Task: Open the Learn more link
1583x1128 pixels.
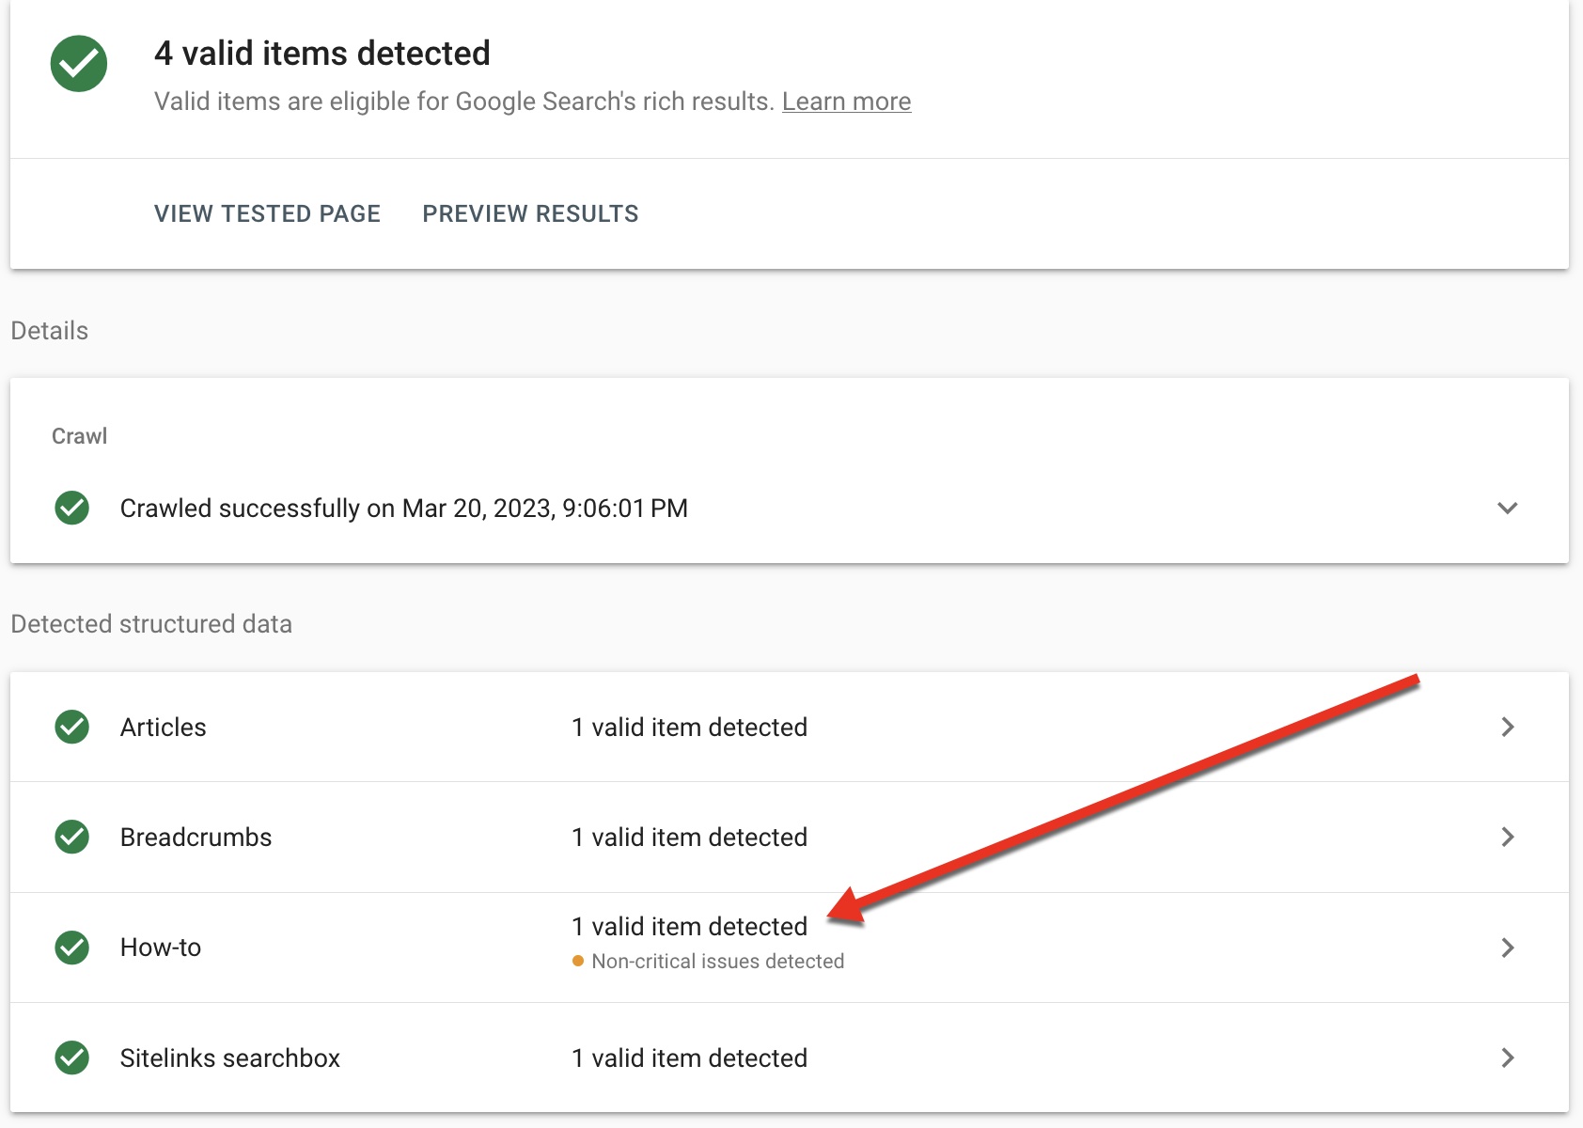Action: pyautogui.click(x=846, y=102)
